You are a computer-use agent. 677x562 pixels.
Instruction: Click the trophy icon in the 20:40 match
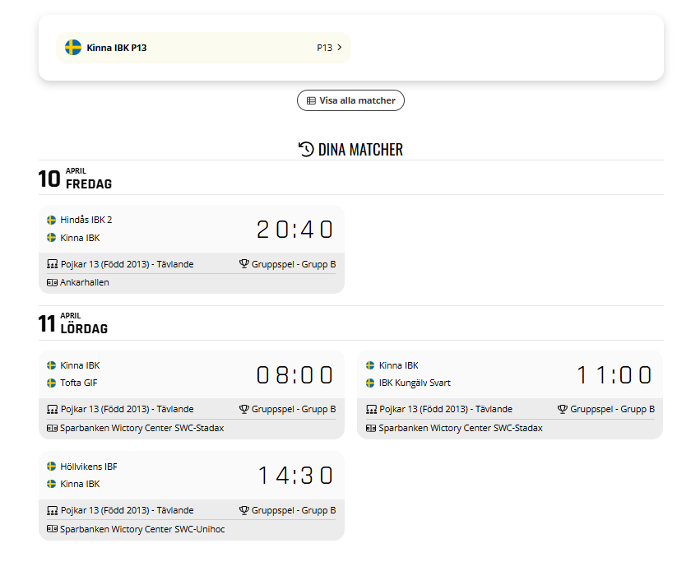[x=243, y=264]
